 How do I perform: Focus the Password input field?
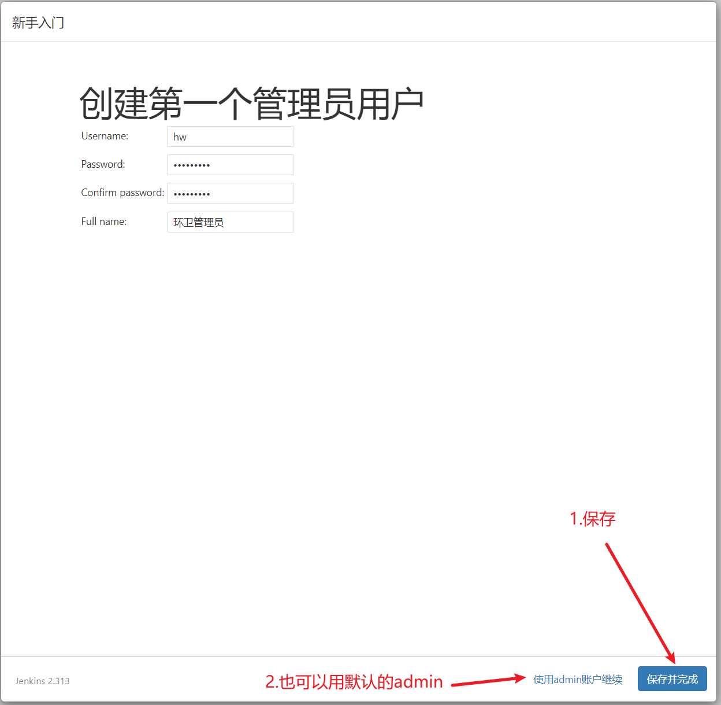click(231, 165)
